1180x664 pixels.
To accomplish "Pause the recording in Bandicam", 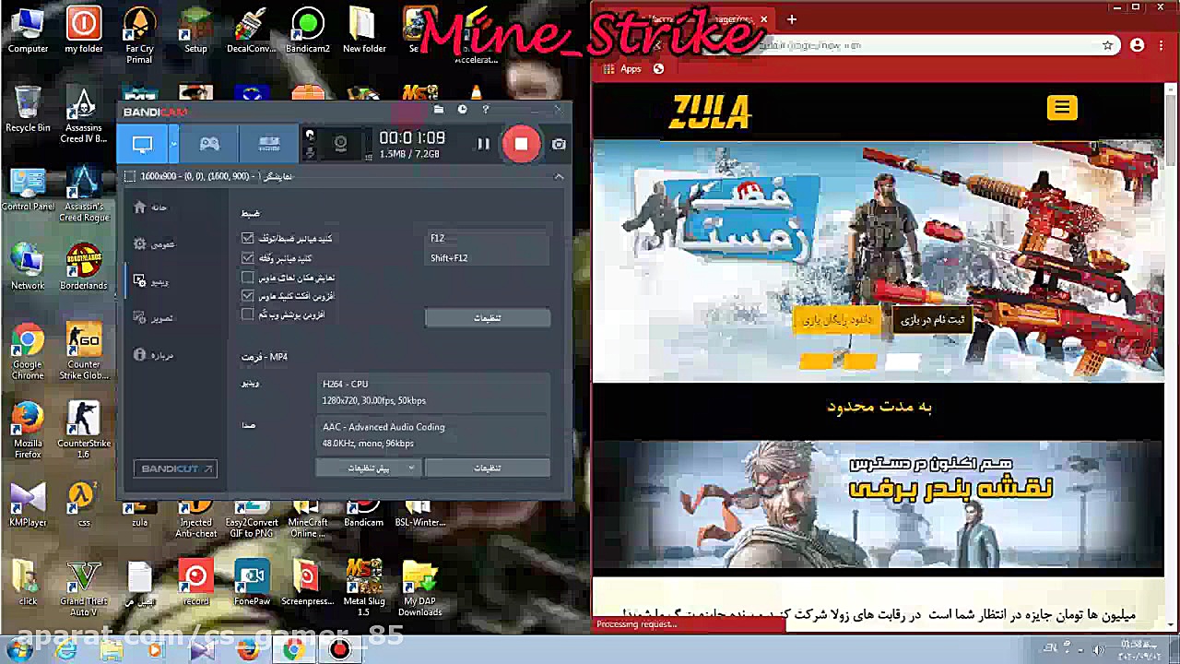I will (483, 144).
